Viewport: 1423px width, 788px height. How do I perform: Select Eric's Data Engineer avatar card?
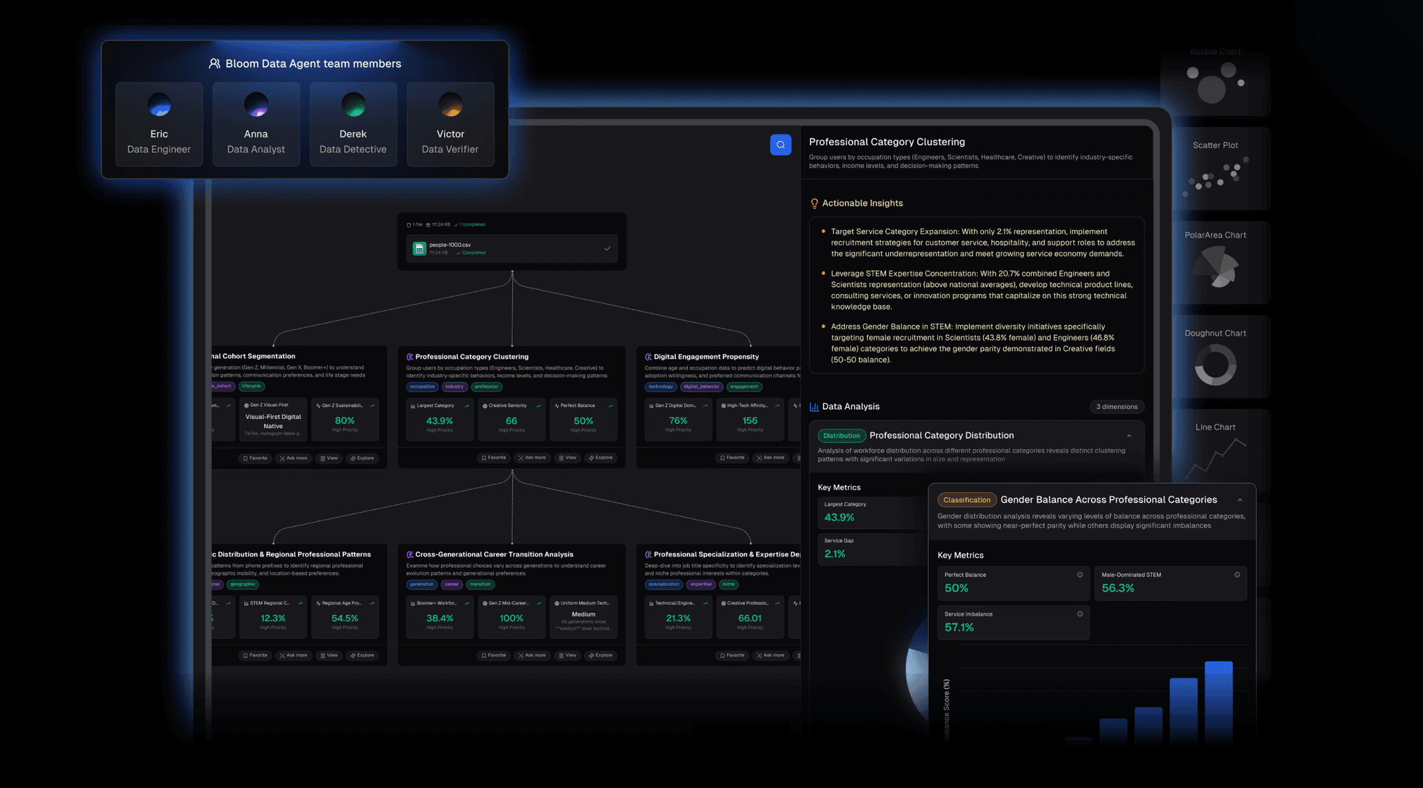(x=159, y=124)
